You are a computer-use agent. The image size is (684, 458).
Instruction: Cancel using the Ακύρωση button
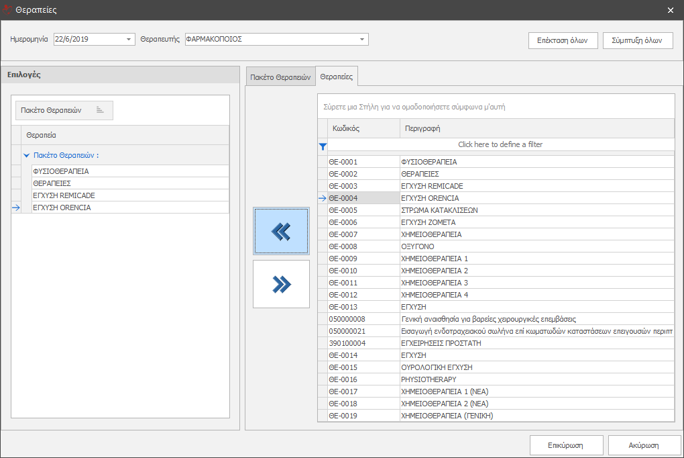click(644, 445)
